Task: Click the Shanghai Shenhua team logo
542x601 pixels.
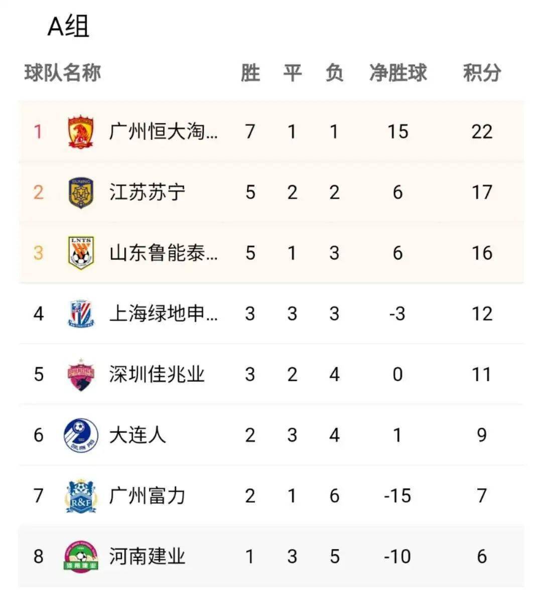Action: (81, 314)
